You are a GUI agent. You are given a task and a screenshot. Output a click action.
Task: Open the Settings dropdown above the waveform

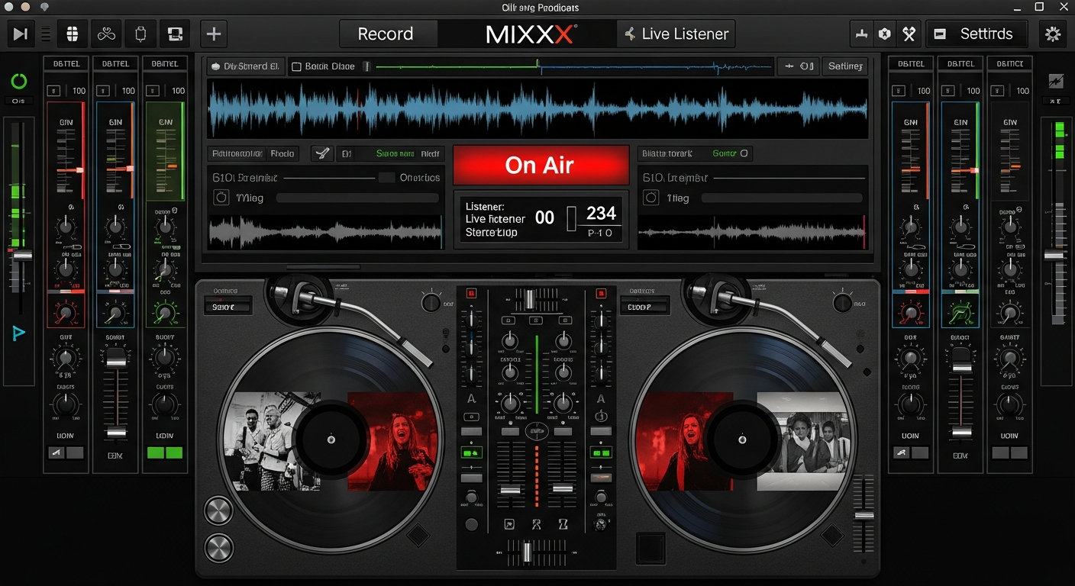click(844, 66)
